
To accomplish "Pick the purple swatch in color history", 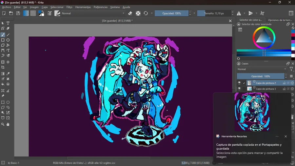I will 293,42.
